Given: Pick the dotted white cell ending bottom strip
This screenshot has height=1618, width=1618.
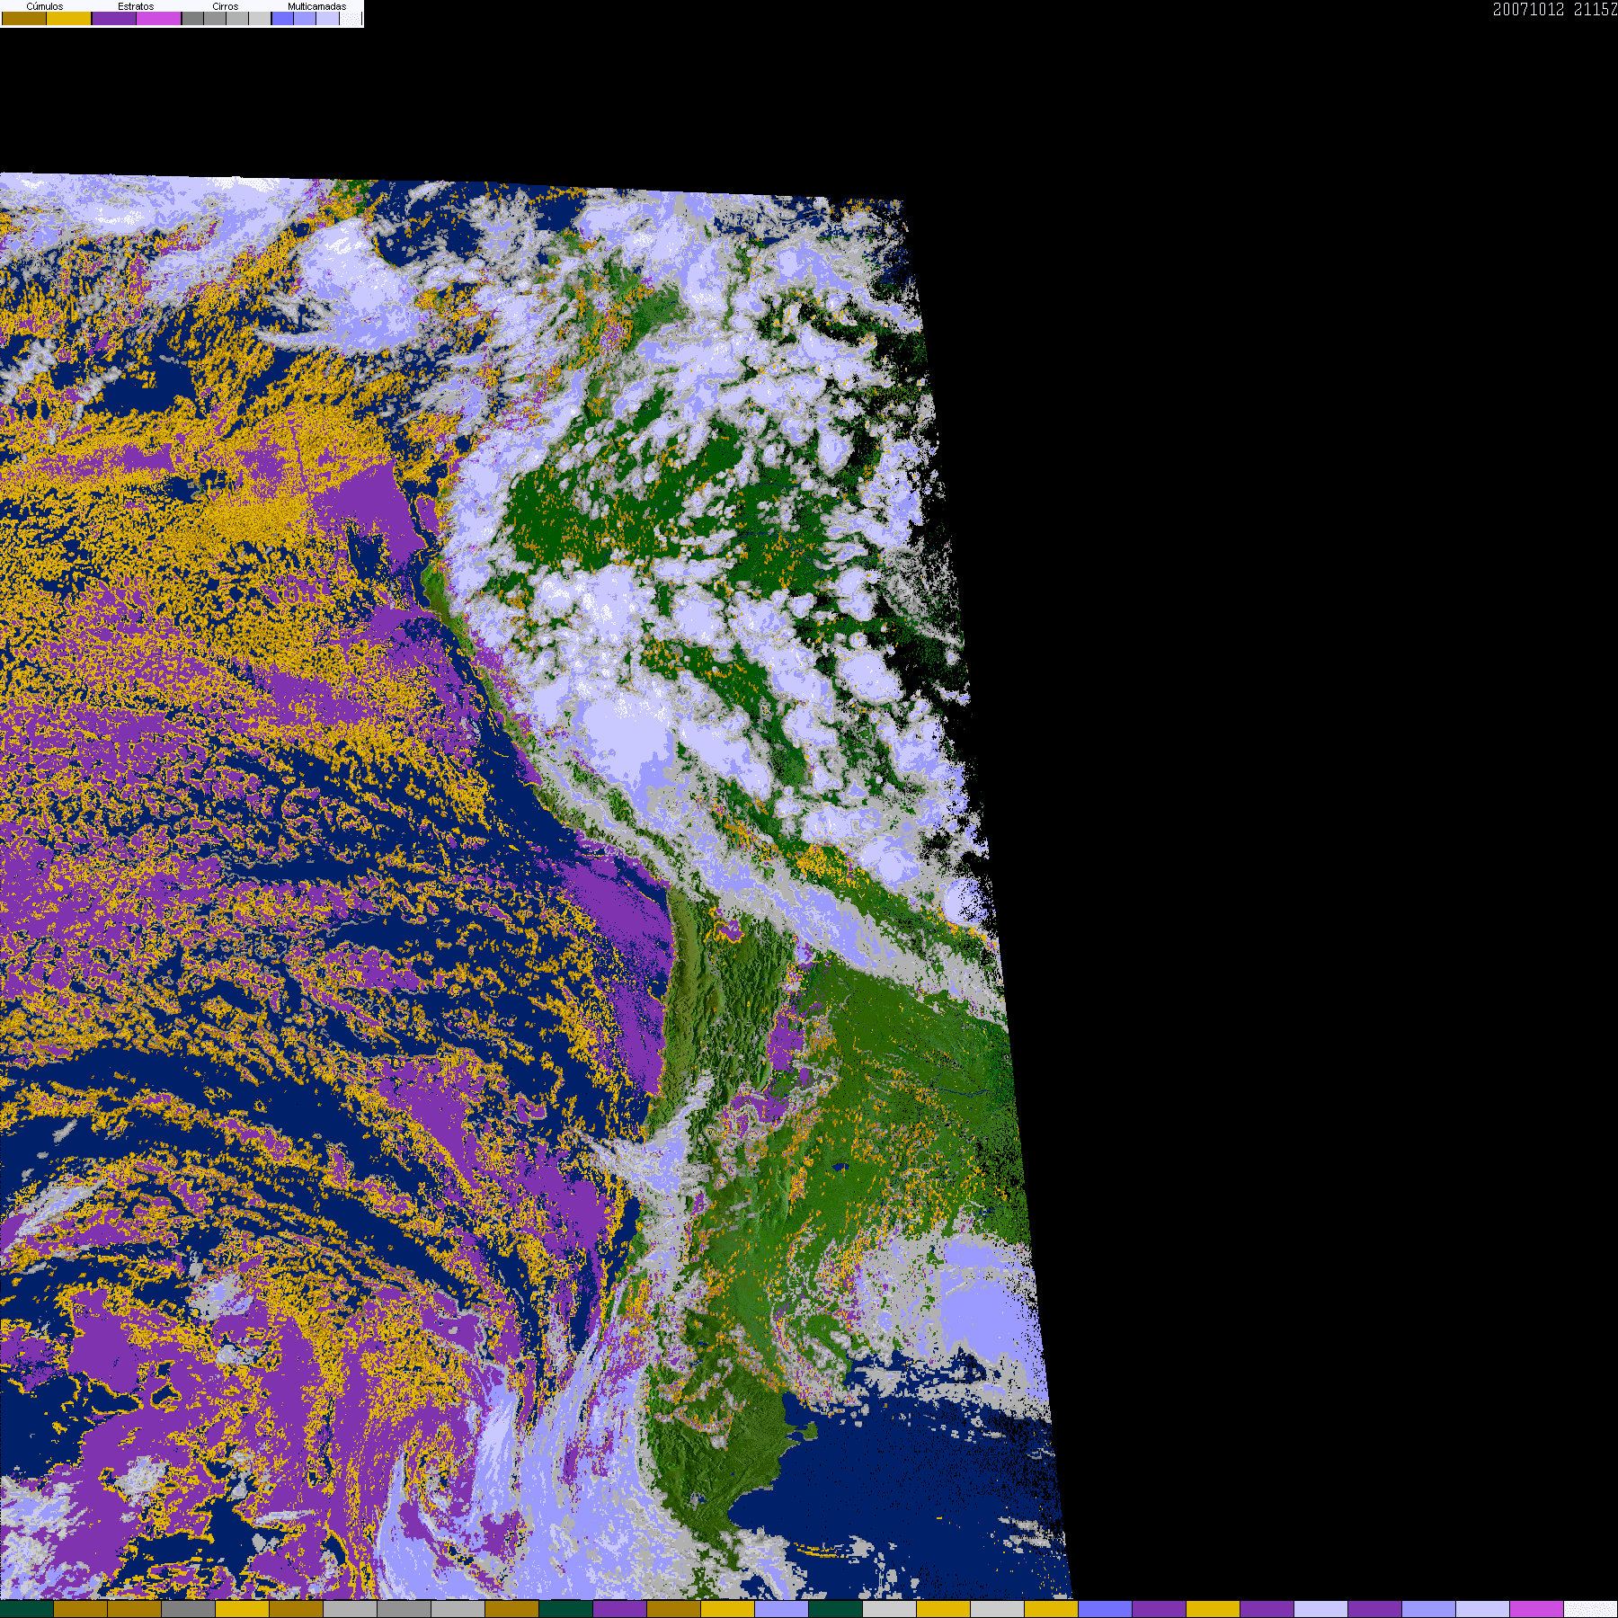Looking at the screenshot, I should click(x=1591, y=1609).
